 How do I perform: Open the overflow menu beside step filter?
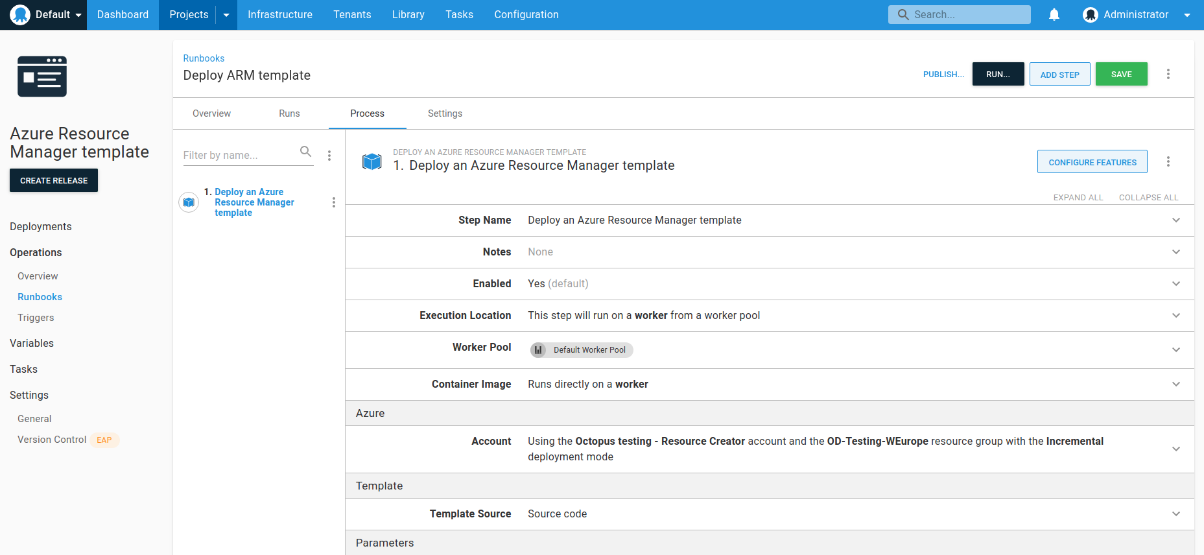(x=329, y=156)
